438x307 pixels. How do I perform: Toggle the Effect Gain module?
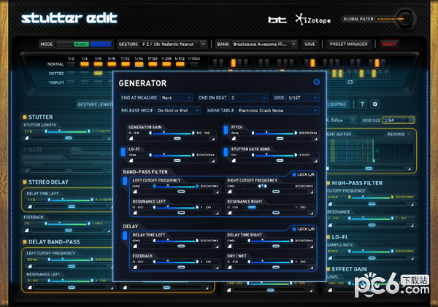[x=328, y=269]
